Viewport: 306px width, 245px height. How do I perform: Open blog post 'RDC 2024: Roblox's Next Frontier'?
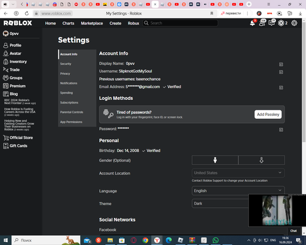(x=20, y=102)
